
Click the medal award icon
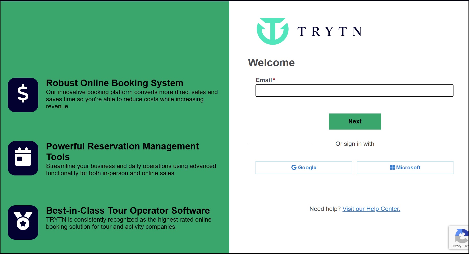click(23, 222)
